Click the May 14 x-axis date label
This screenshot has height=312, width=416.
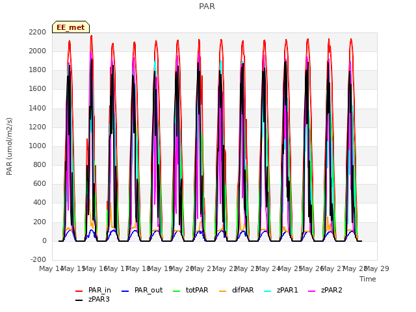51,268
